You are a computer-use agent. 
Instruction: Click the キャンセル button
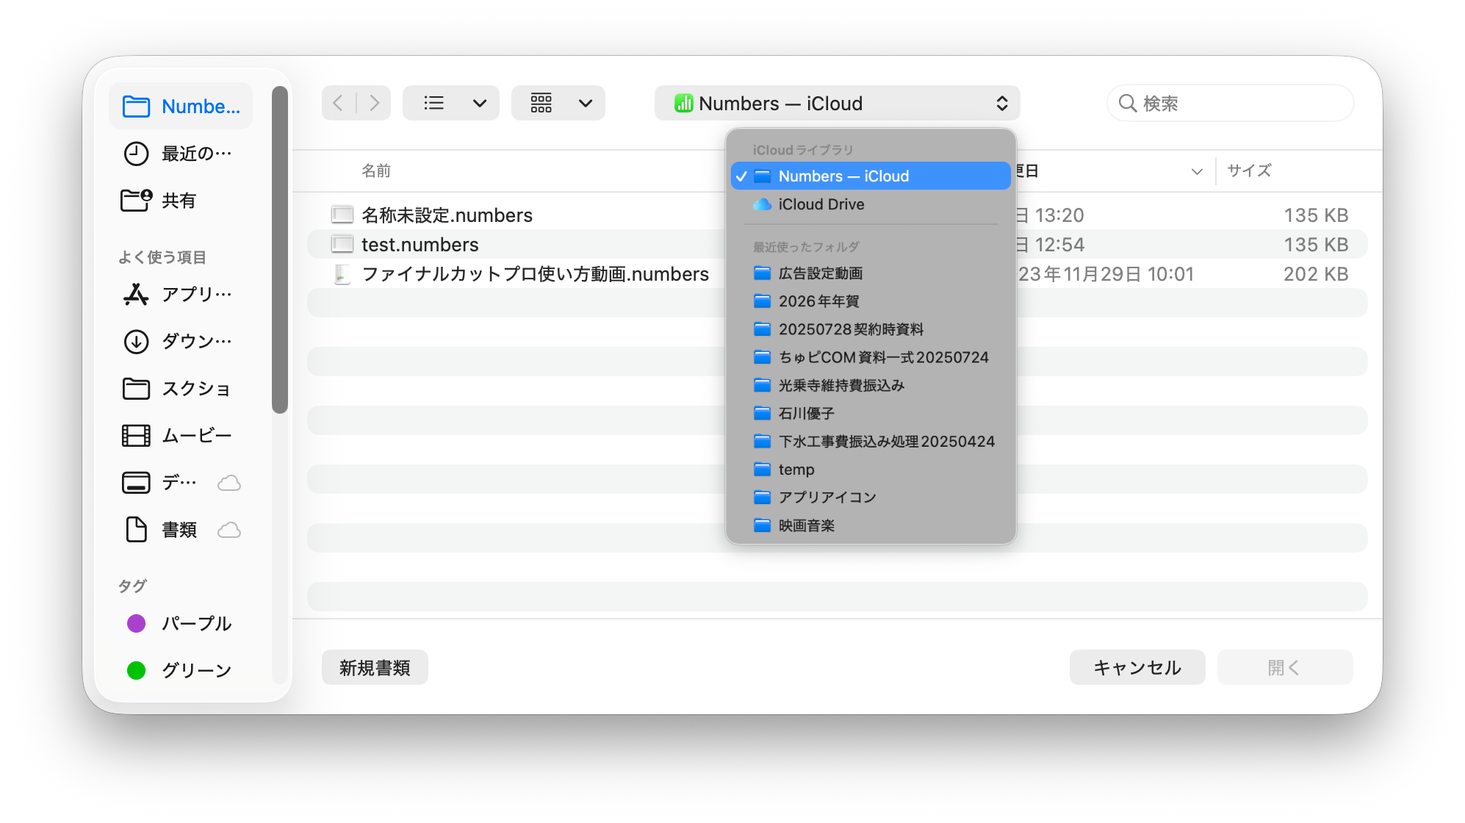click(1137, 667)
